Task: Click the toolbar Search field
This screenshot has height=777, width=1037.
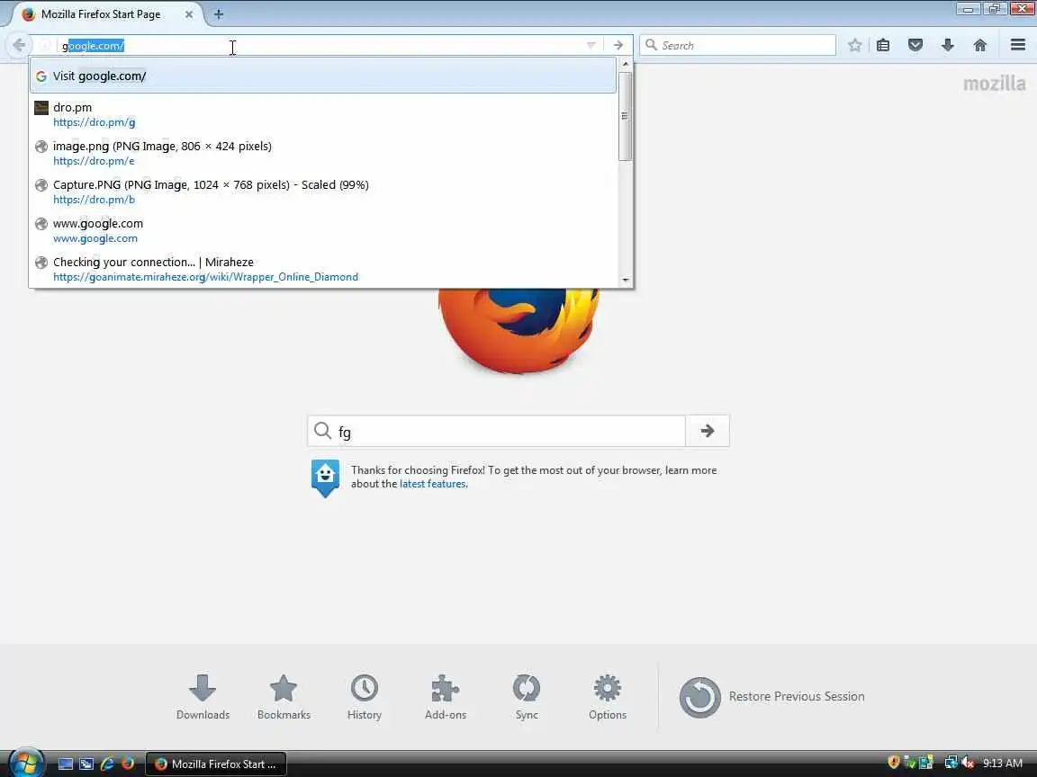Action: [737, 45]
